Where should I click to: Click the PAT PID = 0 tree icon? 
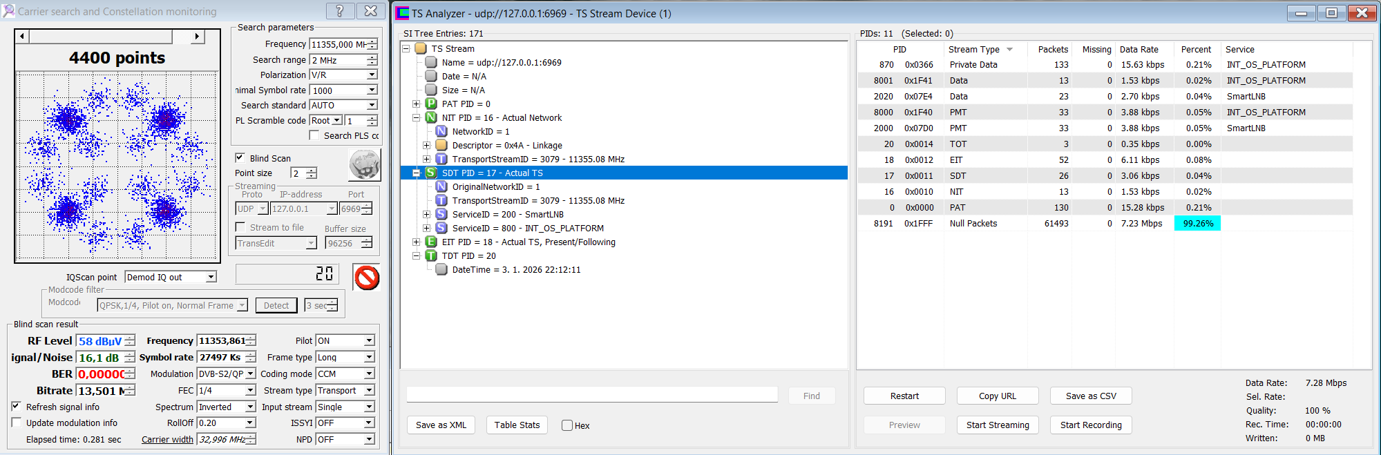(431, 104)
